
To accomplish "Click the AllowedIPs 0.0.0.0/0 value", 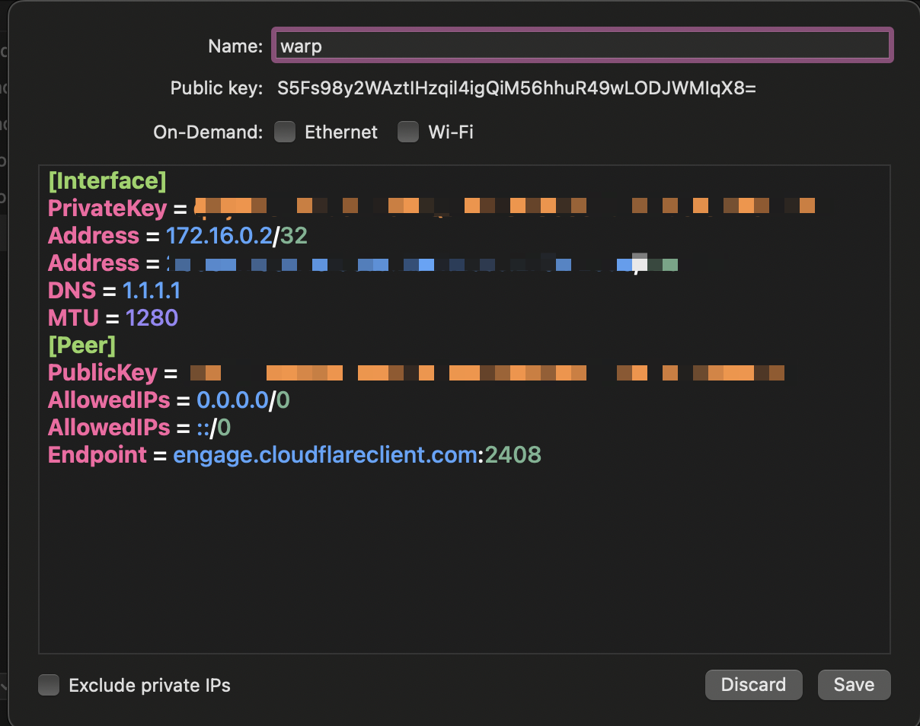I will 242,400.
